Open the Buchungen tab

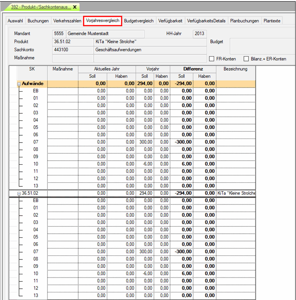click(x=39, y=21)
